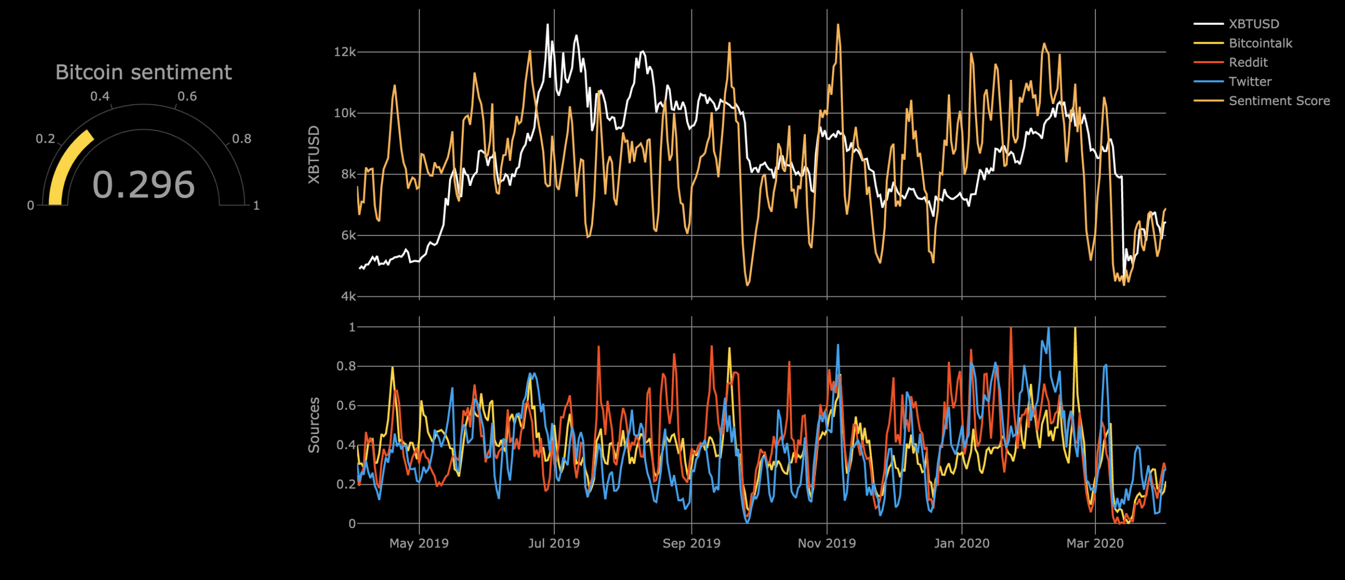Click the yellow Bitcointalk legend color sample
This screenshot has height=580, width=1345.
point(1209,43)
